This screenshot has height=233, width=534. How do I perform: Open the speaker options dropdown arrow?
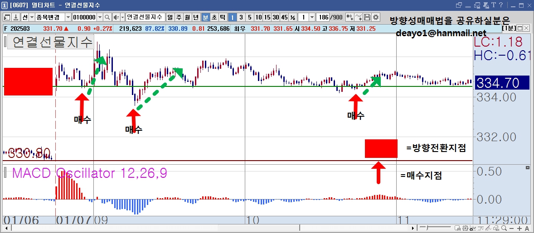(122, 17)
